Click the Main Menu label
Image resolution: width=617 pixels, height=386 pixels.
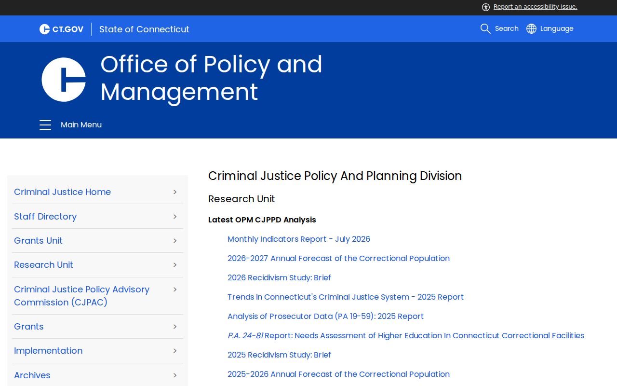(81, 124)
